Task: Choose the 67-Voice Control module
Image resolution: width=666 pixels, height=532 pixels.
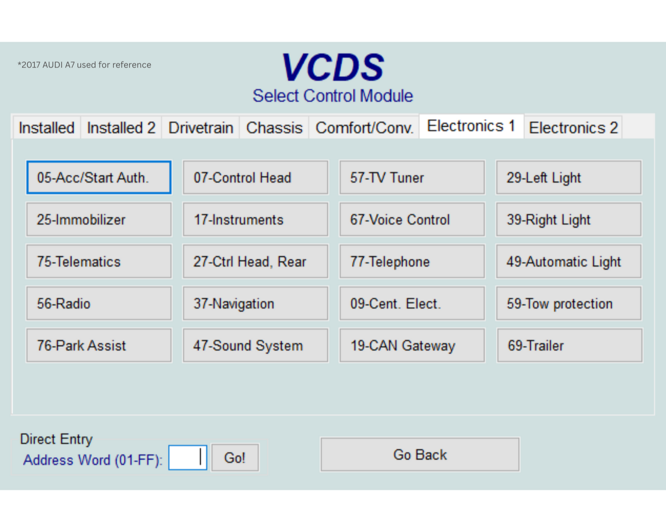Action: coord(412,220)
